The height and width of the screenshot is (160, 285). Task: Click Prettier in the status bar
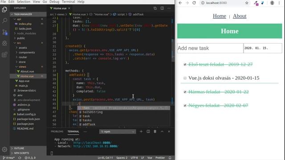coord(160,158)
